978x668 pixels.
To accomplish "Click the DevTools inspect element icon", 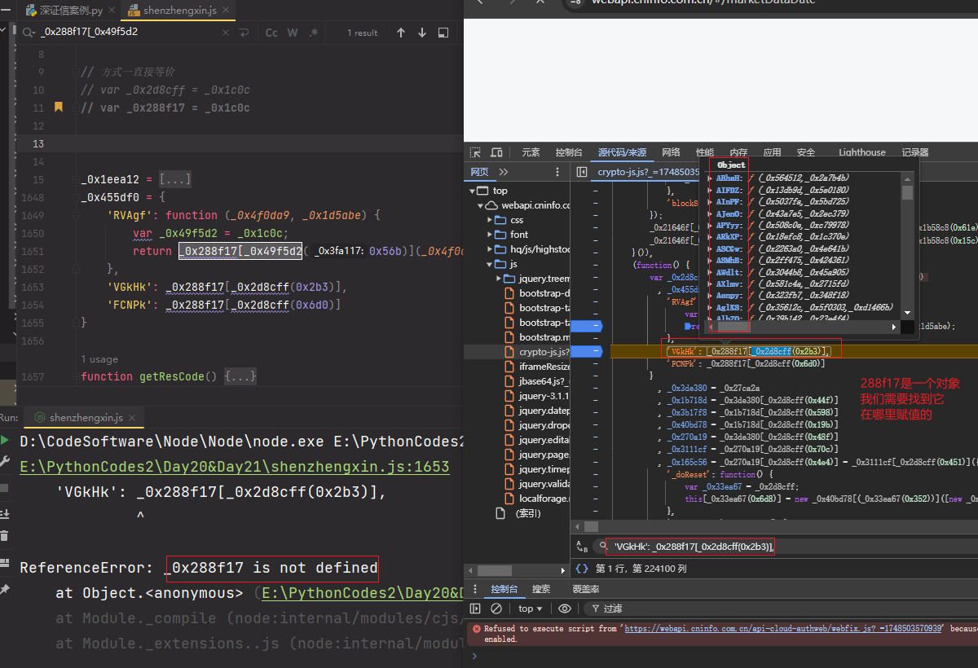I will click(475, 152).
